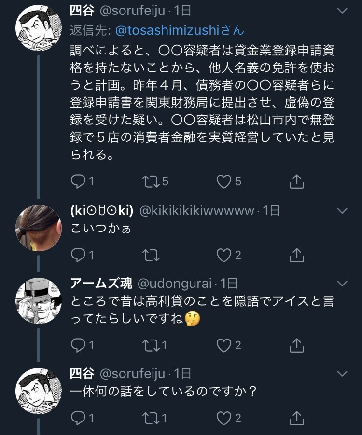Like アームズ魂's tweet about 高利貸
362x435 pixels.
coord(224,344)
